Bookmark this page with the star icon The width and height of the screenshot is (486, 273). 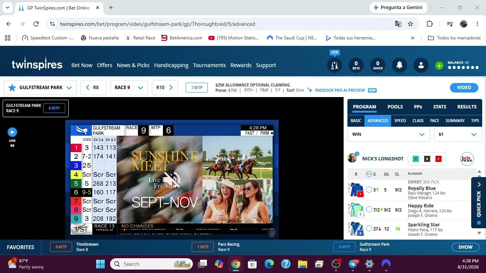point(410,24)
